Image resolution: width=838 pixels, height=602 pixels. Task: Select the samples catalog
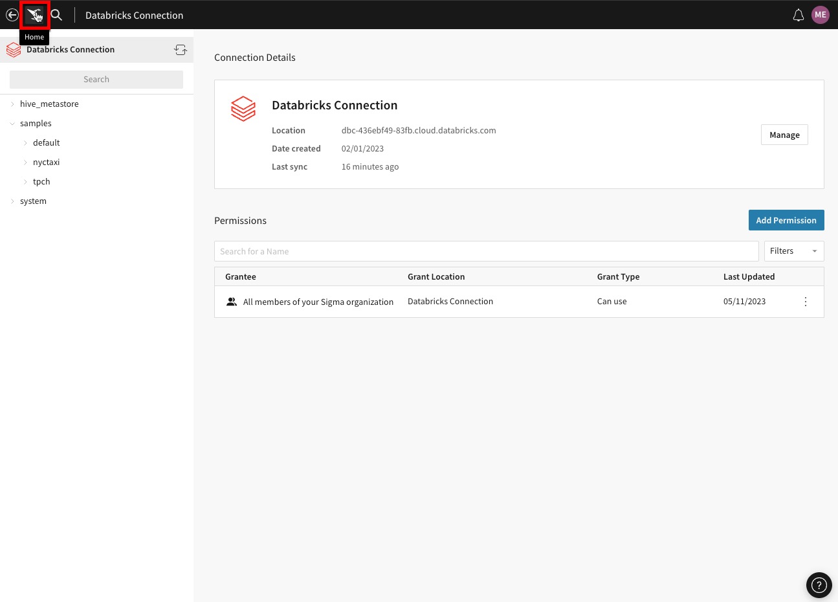click(x=36, y=124)
